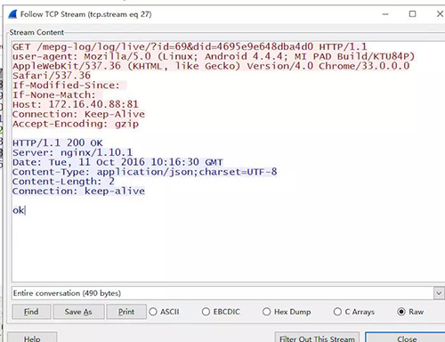Click the Host: 172.16.40.88:81 line
This screenshot has height=342, width=445.
click(x=76, y=104)
